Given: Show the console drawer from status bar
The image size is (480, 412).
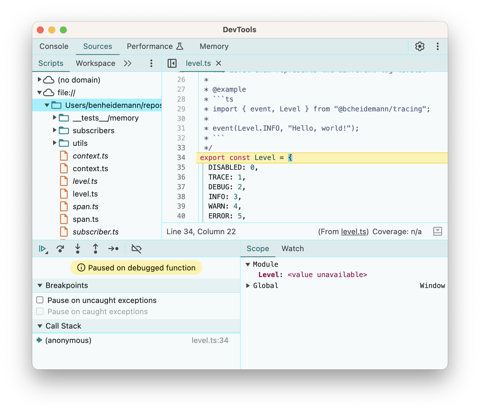Looking at the screenshot, I should pos(437,232).
